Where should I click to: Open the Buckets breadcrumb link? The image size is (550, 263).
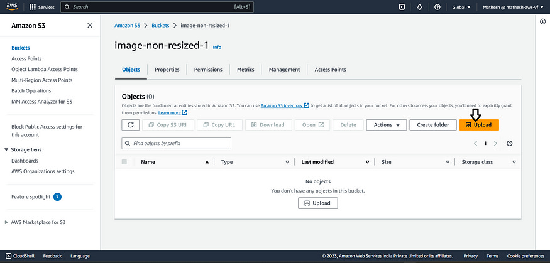tap(160, 26)
